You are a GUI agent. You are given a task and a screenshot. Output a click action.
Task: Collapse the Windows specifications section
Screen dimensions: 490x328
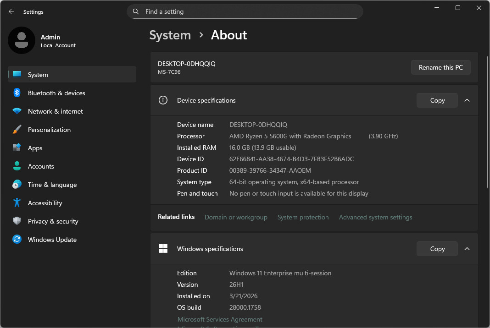coord(467,249)
